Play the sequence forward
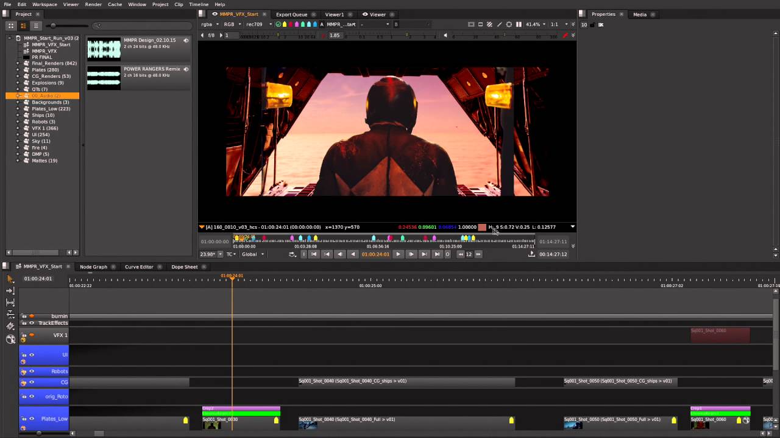Viewport: 780px width, 438px height. [398, 254]
